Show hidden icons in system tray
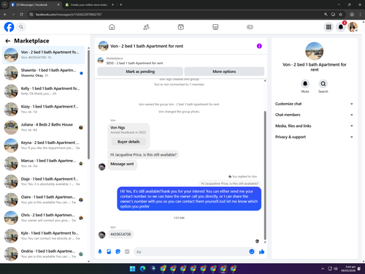365x274 pixels. click(323, 269)
